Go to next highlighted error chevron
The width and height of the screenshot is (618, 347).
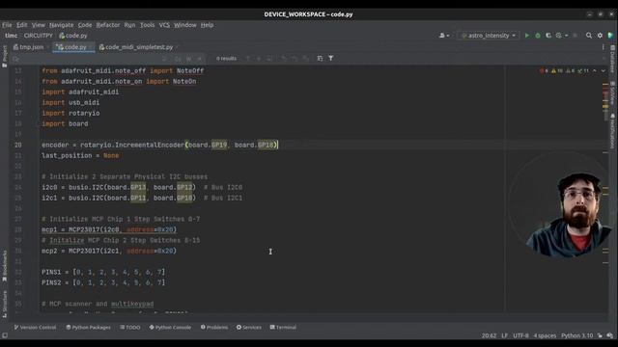pyautogui.click(x=603, y=70)
